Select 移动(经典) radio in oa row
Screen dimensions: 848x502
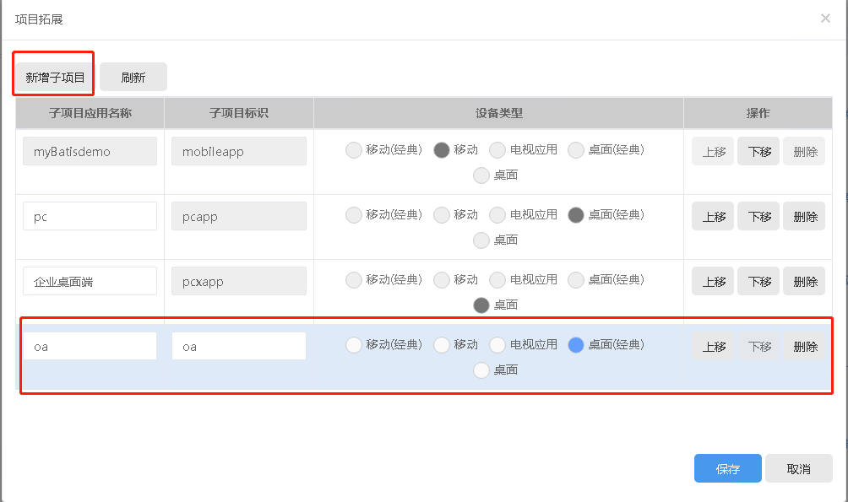[x=355, y=344]
